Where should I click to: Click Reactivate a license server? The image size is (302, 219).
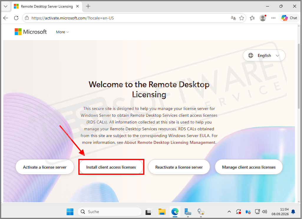[179, 167]
